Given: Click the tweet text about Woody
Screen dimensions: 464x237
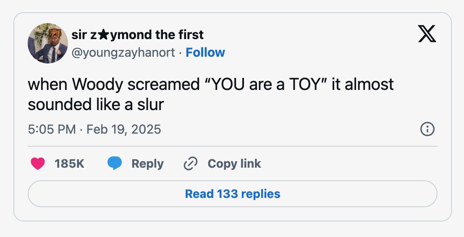Looking at the screenshot, I should (211, 95).
